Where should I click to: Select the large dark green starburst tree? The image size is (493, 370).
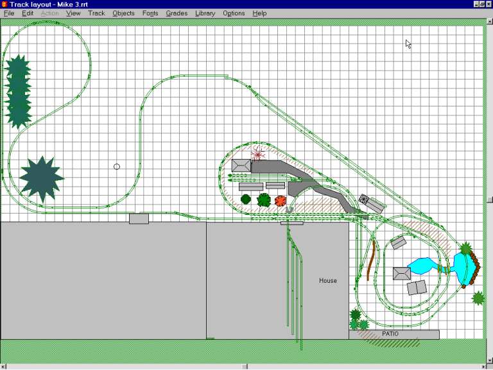42,179
